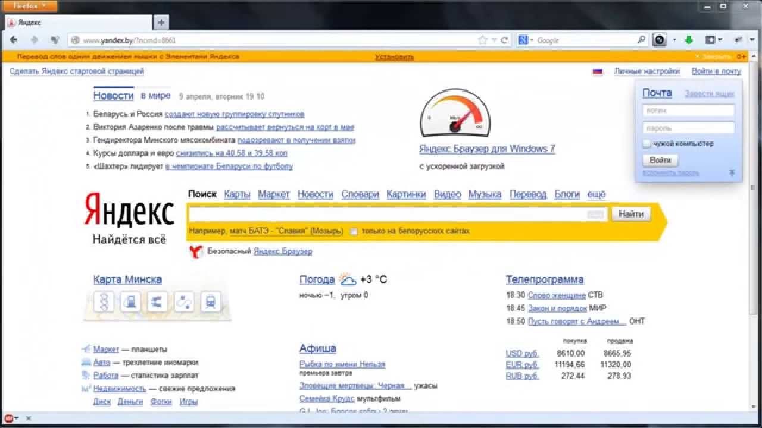
Task: Click the Установить link in yellow bar
Action: tap(395, 57)
